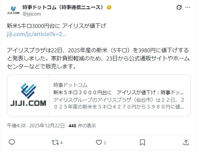Image resolution: width=198 pixels, height=153 pixels.
Task: Click the 445 件の表示 view count
Action: coord(82,126)
